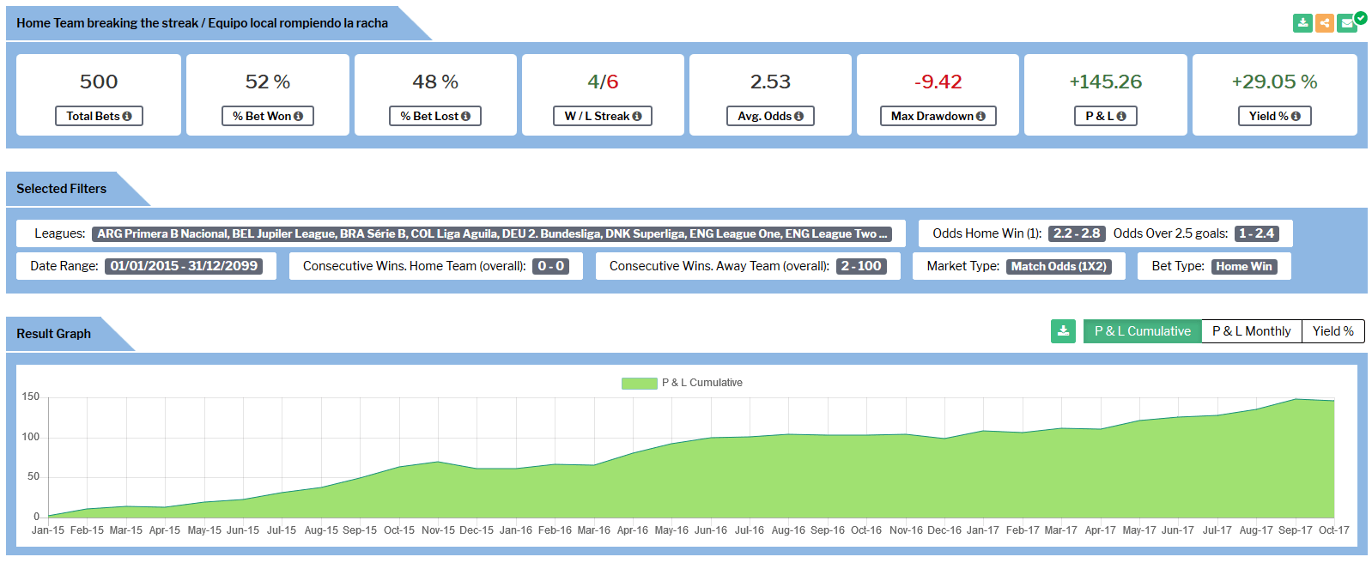Click info icon on Avg. Odds label

click(798, 117)
